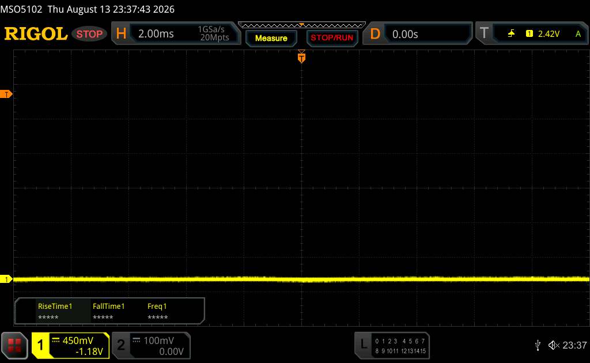Image resolution: width=590 pixels, height=363 pixels.
Task: Click the 1GSa/s sample rate readout
Action: 211,29
